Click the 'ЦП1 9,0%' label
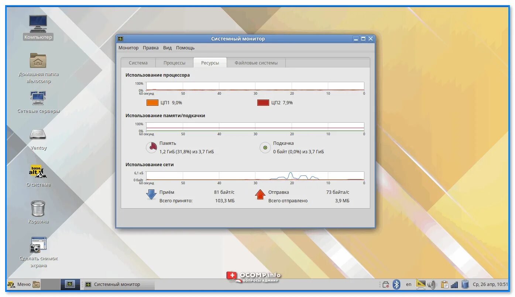The height and width of the screenshot is (297, 515). tap(172, 103)
